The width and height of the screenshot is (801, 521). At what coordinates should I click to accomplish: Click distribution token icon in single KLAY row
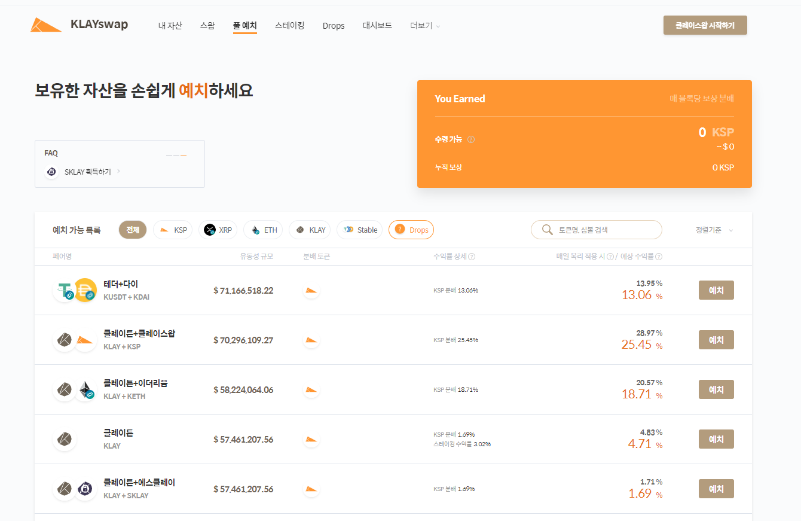311,440
